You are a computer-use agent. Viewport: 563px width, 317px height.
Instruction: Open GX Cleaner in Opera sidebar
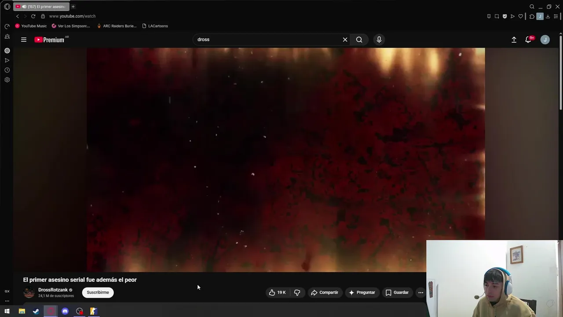(7, 37)
